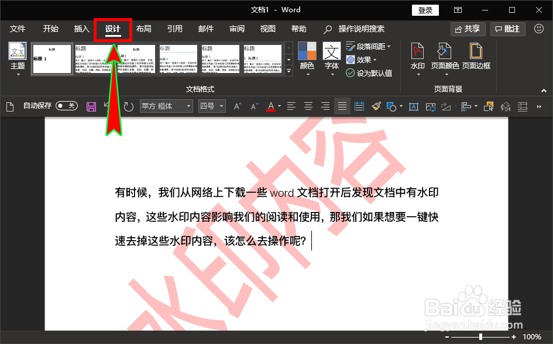
Task: Toggle justified paragraph alignment
Action: point(342,106)
